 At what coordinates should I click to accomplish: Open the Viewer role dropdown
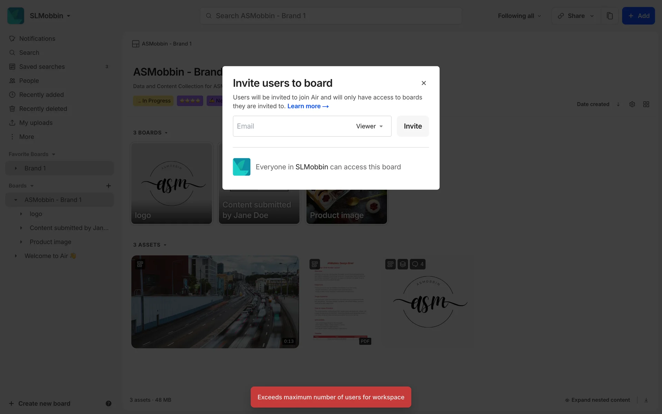click(369, 126)
